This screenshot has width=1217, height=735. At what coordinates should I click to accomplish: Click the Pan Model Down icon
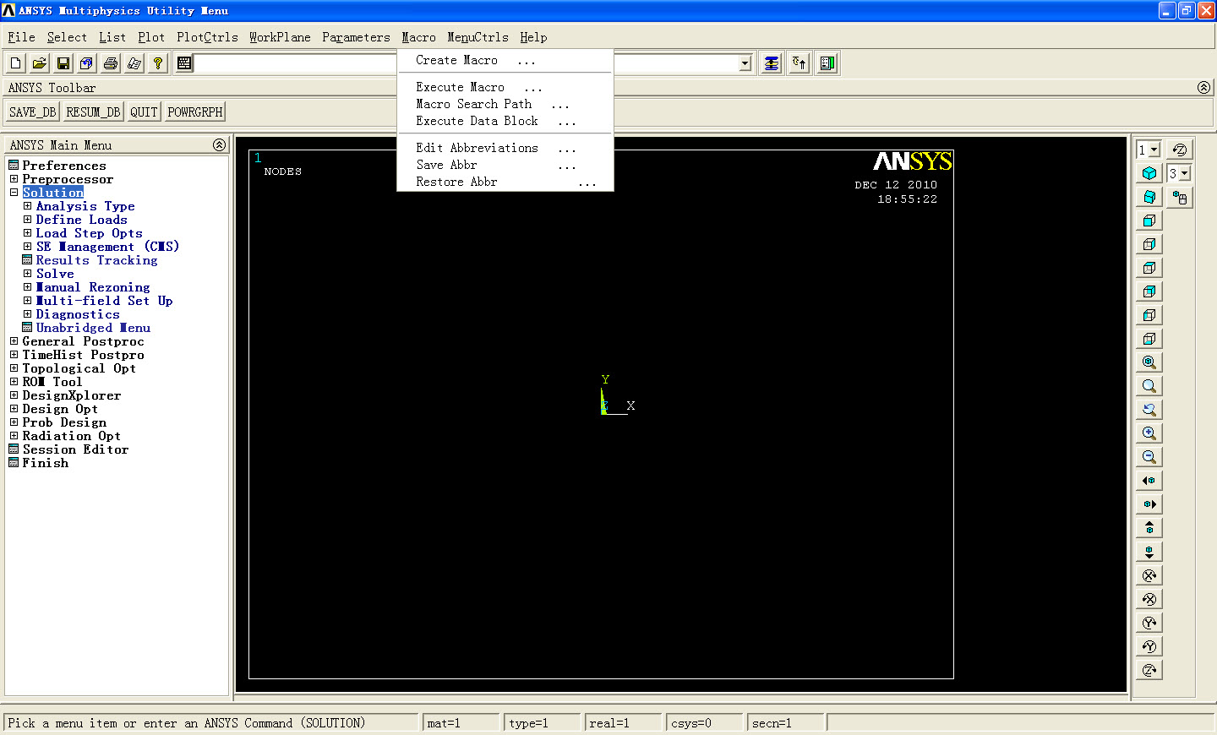1149,552
